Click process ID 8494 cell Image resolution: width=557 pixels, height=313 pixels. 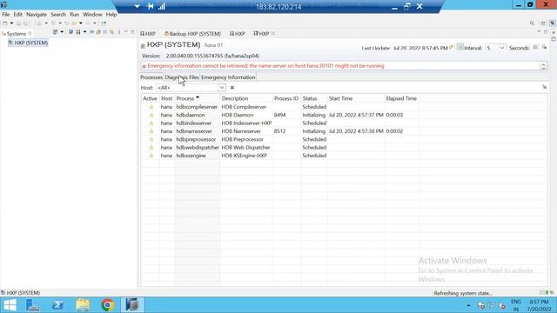[280, 115]
